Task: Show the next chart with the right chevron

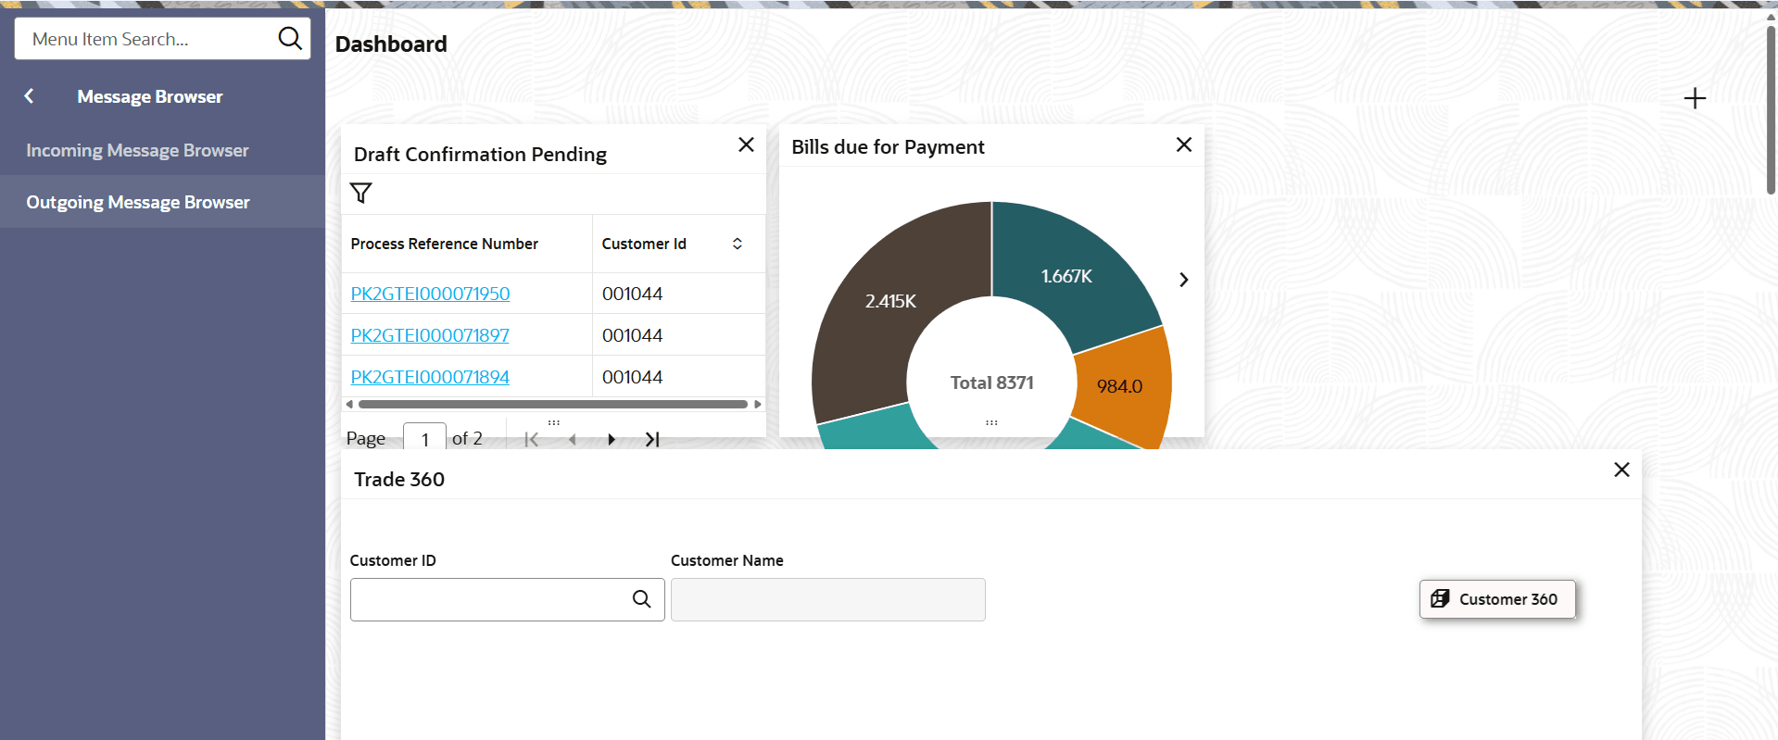Action: 1183,280
